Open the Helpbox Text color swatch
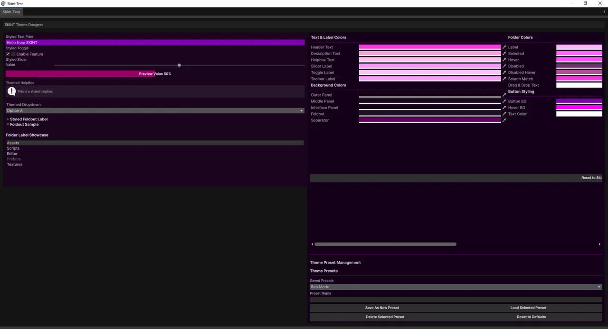This screenshot has height=329, width=608. 430,60
